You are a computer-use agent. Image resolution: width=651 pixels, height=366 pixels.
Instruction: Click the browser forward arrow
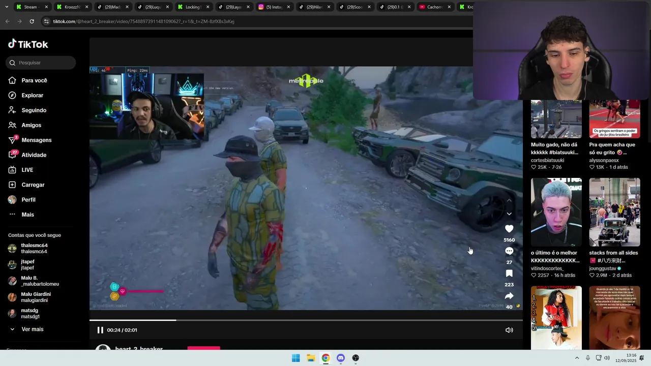click(x=19, y=21)
